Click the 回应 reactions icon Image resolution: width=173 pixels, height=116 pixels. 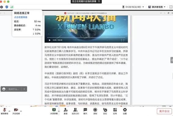[x=105, y=111]
